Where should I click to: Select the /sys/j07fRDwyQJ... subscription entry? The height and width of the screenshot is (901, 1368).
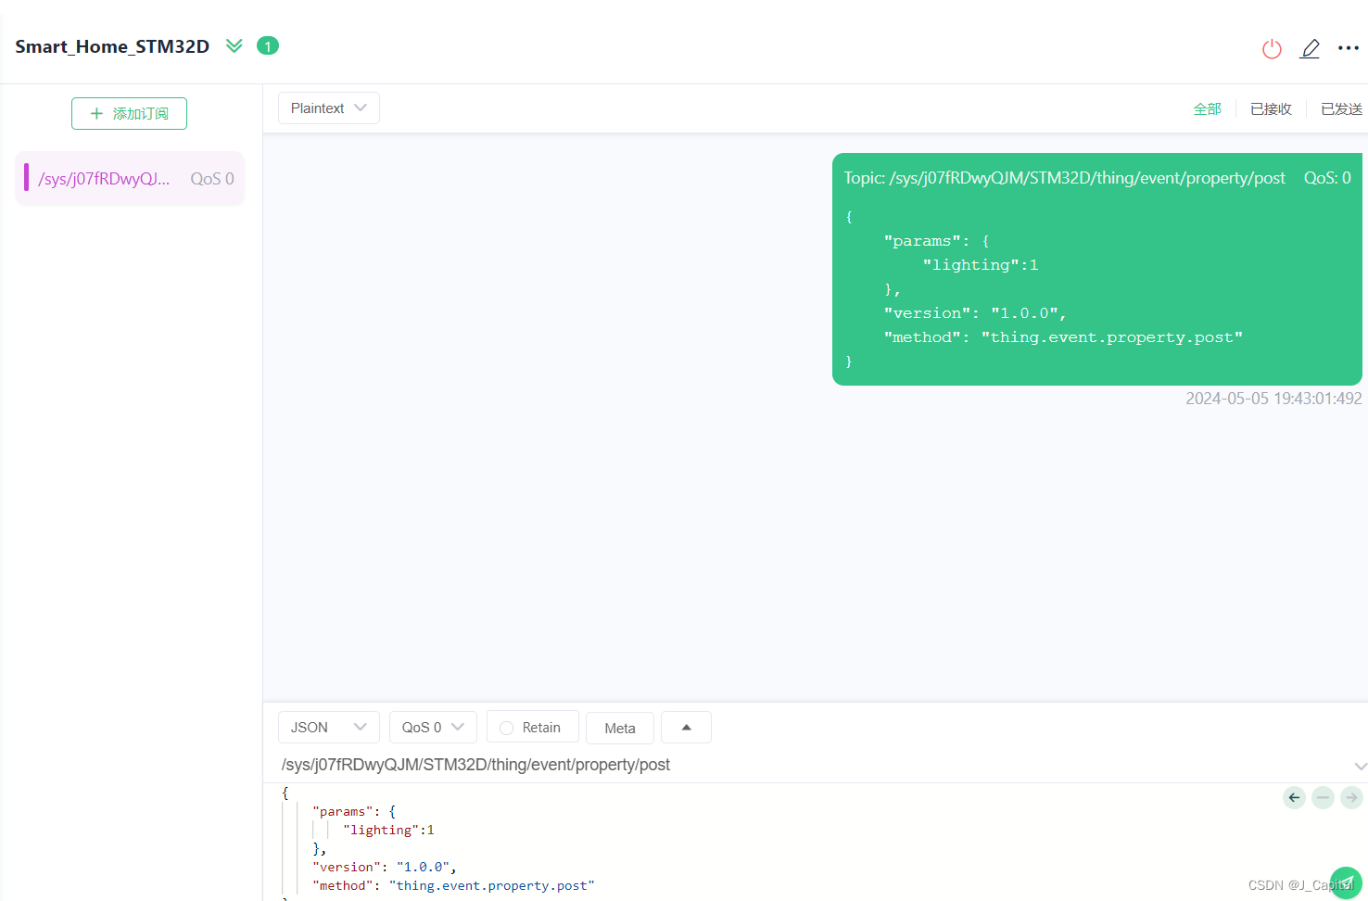coord(130,178)
